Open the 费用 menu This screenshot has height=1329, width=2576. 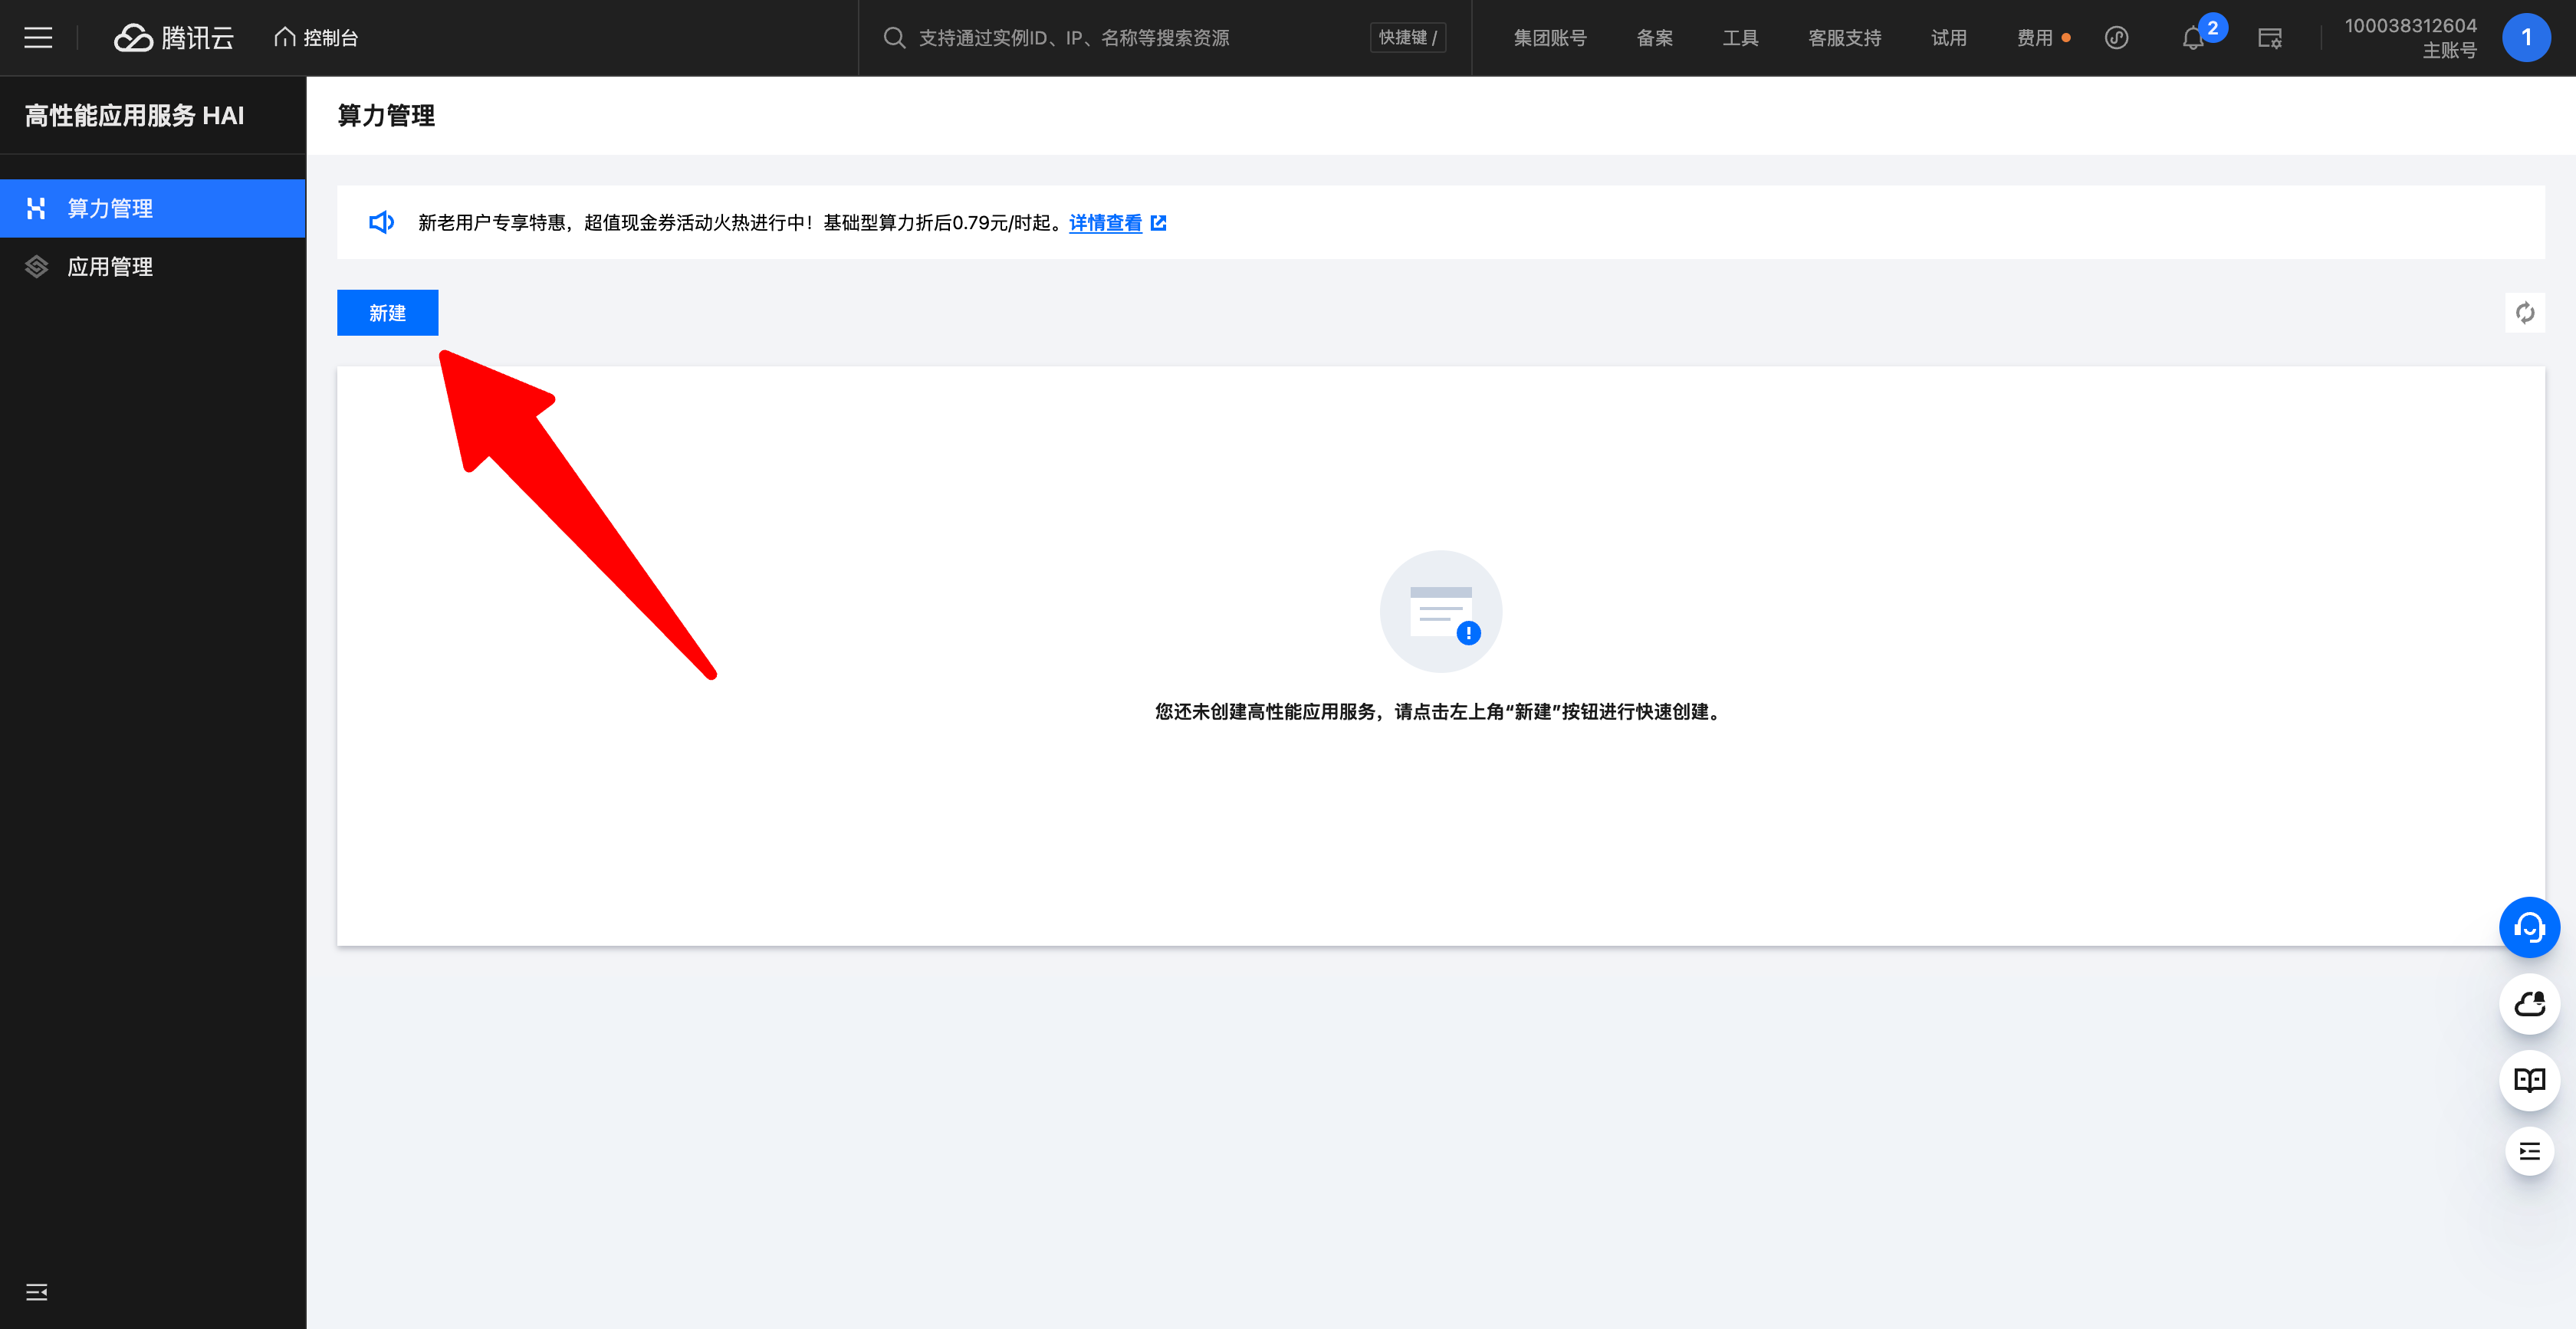2034,38
